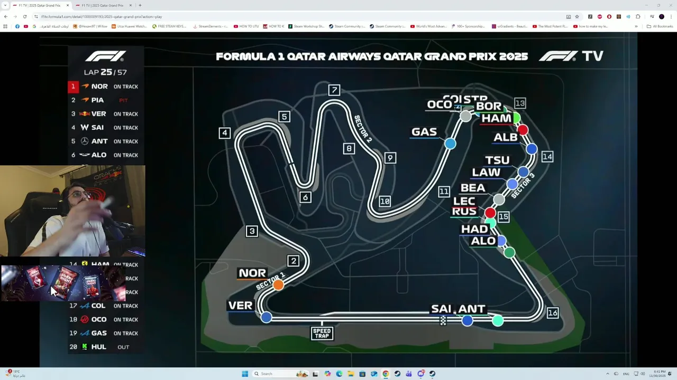Open the Microsoft Store taskbar icon
The height and width of the screenshot is (380, 677).
click(362, 374)
